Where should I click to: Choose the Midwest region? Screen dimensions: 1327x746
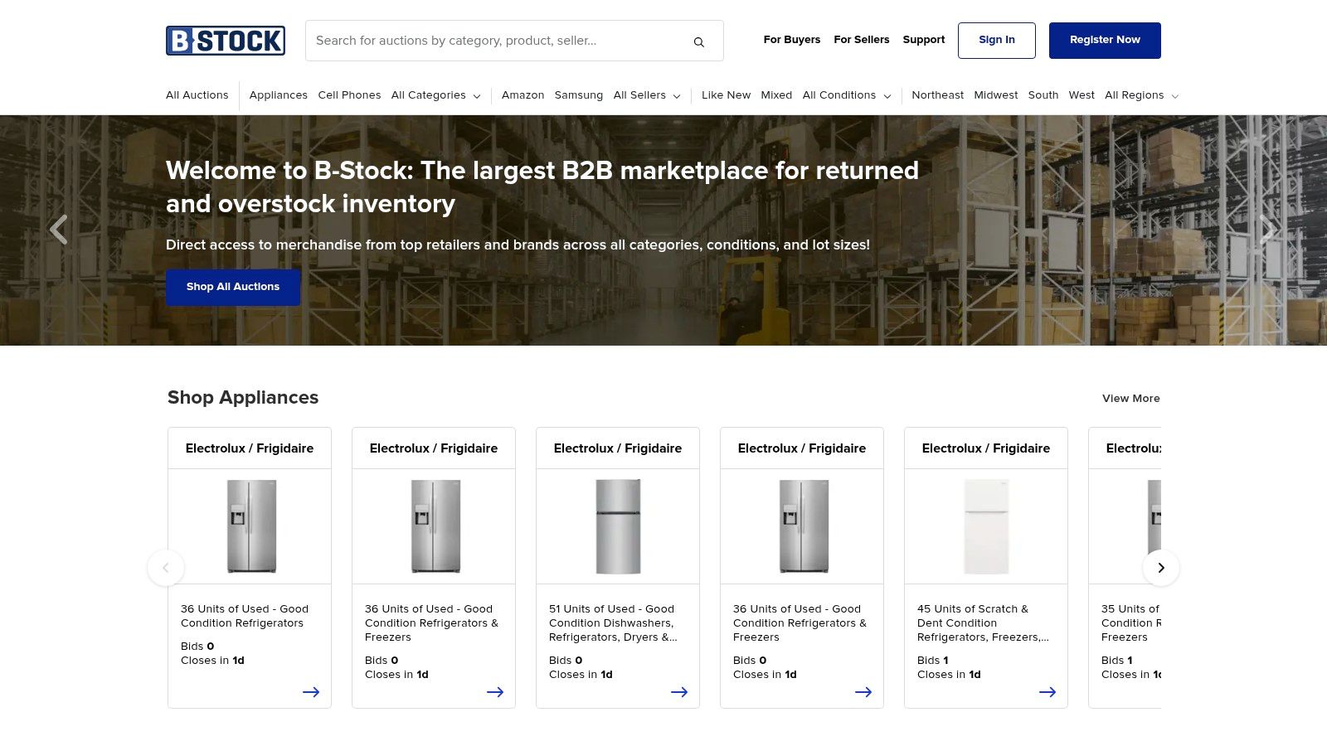pyautogui.click(x=995, y=95)
